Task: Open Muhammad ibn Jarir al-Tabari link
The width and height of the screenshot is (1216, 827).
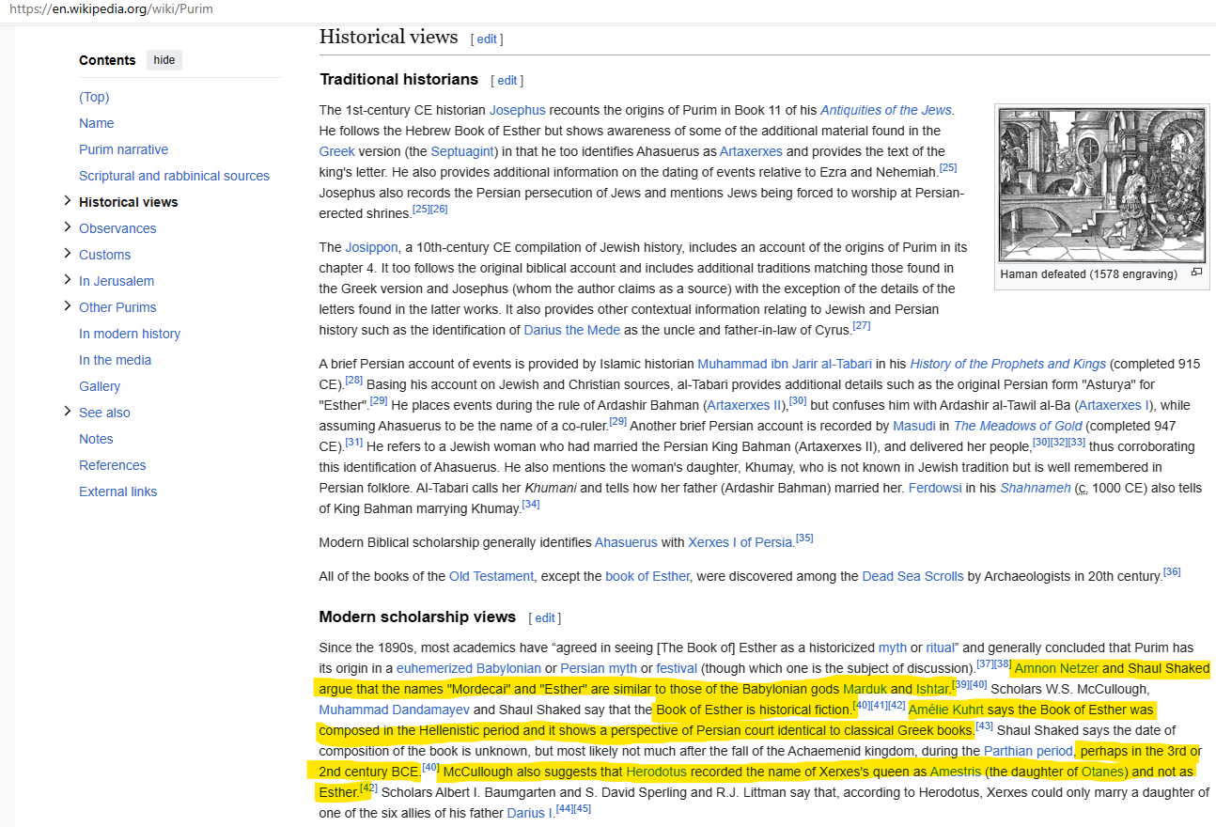Action: click(x=785, y=364)
